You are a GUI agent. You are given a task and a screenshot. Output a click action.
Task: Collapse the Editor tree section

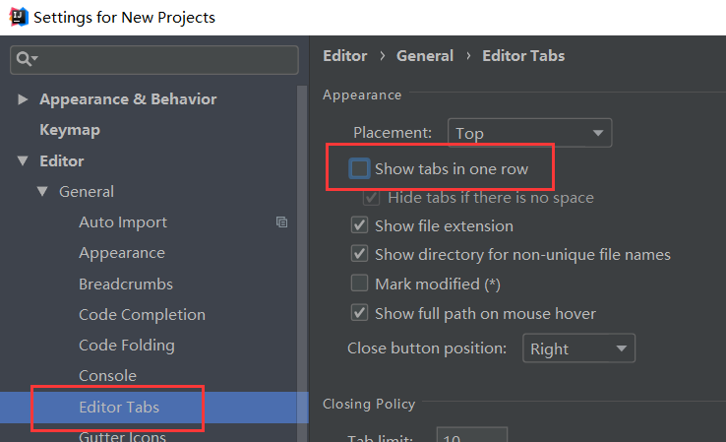24,161
